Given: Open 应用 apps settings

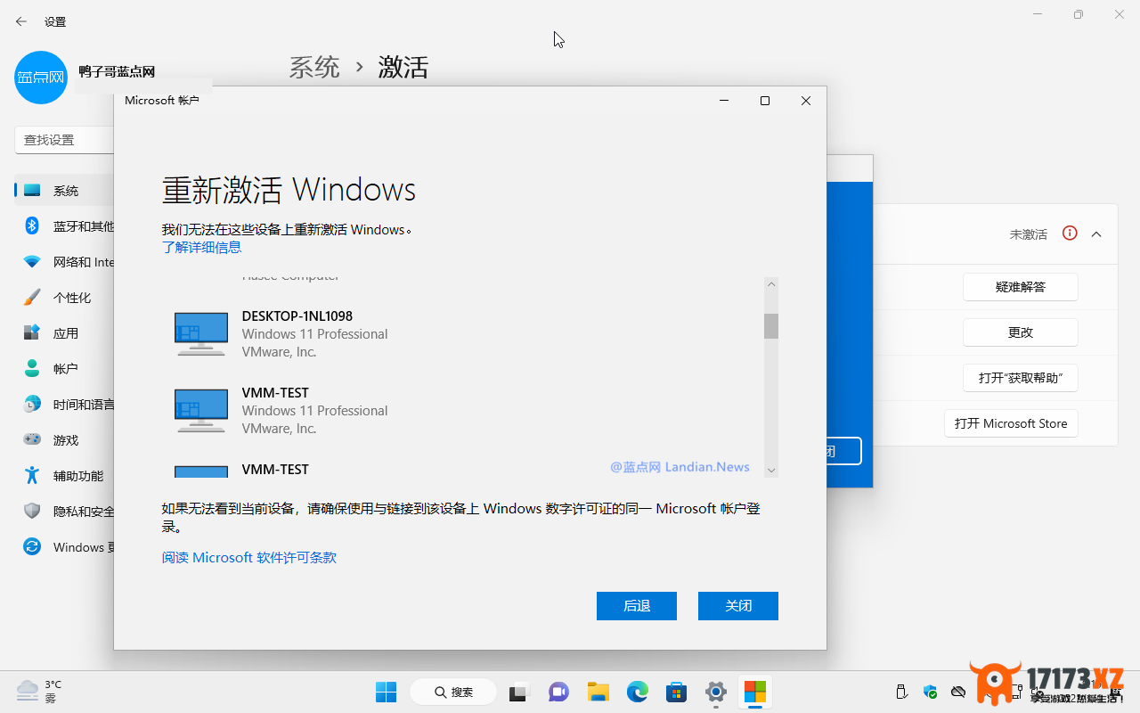Looking at the screenshot, I should pos(66,333).
